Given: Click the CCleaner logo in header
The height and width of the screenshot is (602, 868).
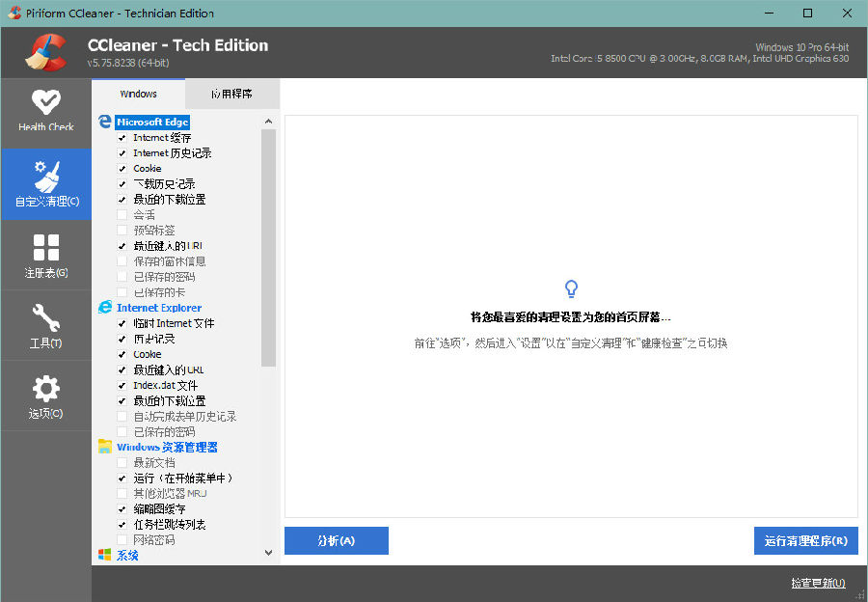Looking at the screenshot, I should click(x=46, y=53).
